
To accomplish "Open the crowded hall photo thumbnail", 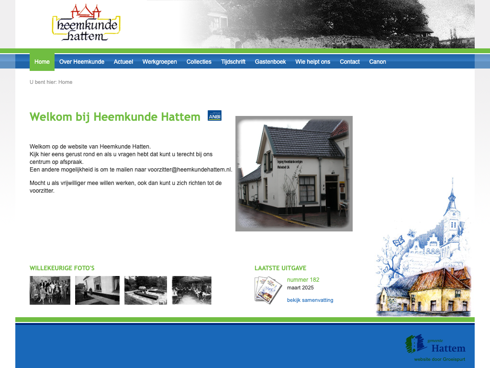I will pyautogui.click(x=191, y=290).
